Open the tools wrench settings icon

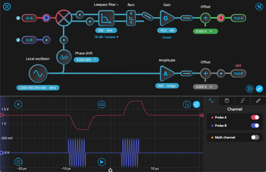[x=259, y=7]
